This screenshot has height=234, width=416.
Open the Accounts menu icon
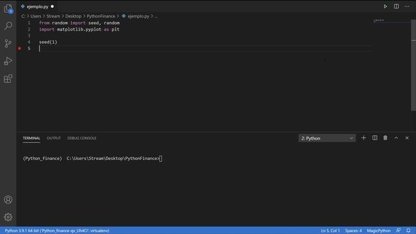pos(8,200)
